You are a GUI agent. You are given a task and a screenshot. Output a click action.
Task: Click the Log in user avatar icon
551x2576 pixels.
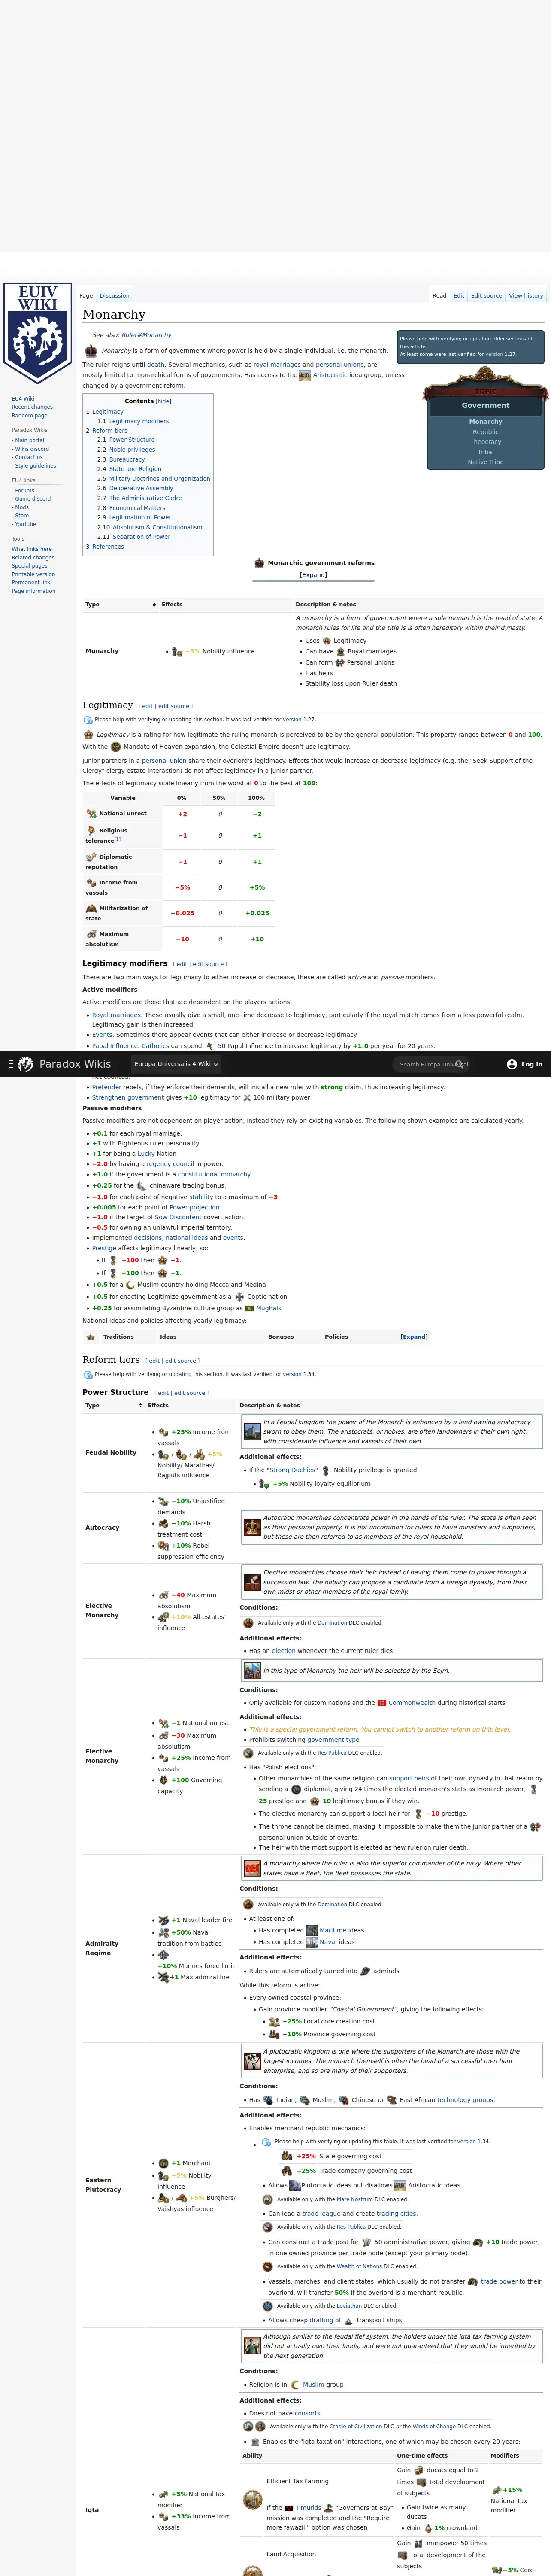coord(512,1064)
